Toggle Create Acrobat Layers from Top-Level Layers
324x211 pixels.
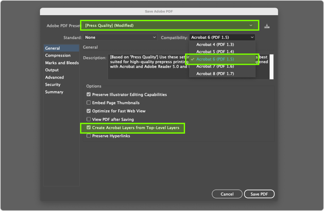89,128
